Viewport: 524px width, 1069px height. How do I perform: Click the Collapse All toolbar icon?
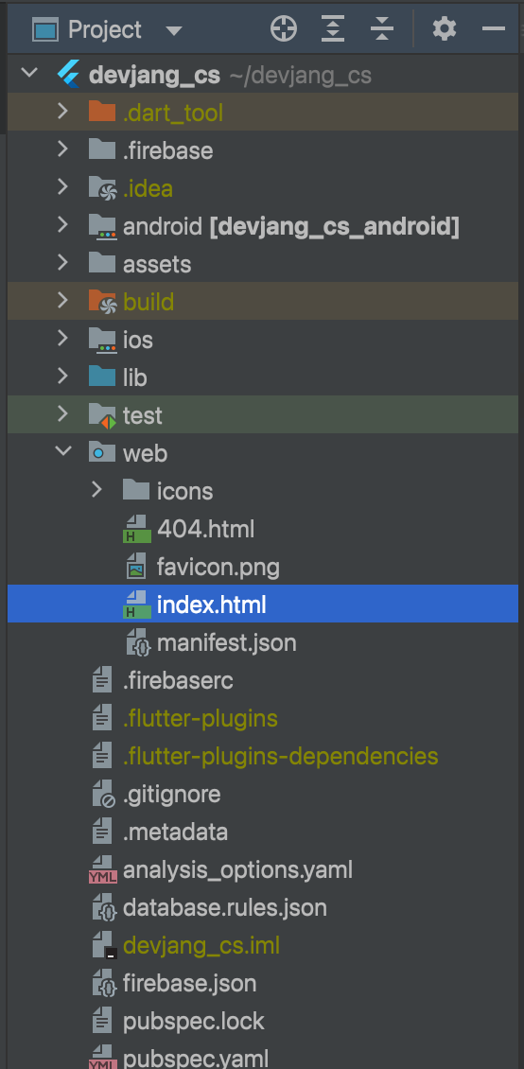point(382,28)
